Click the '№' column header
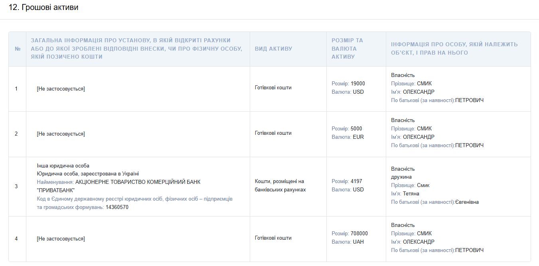The width and height of the screenshot is (539, 266). pos(18,49)
